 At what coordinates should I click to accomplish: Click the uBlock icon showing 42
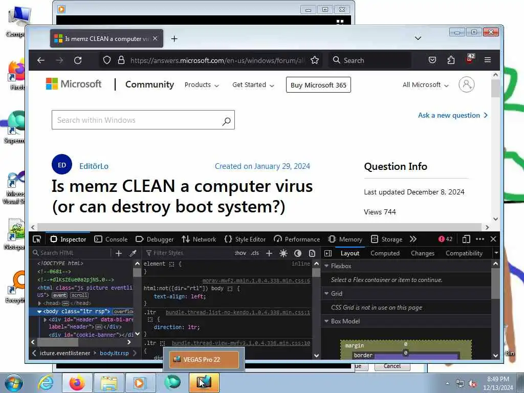coord(470,59)
